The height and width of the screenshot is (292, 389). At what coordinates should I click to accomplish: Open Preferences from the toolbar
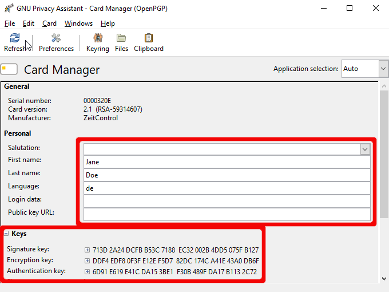pos(56,38)
